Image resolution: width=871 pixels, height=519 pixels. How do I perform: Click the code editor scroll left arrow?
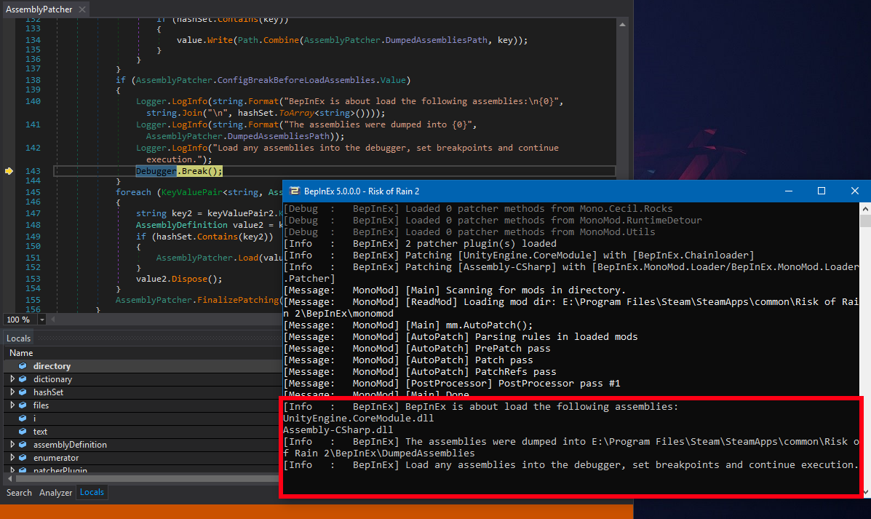pos(53,320)
